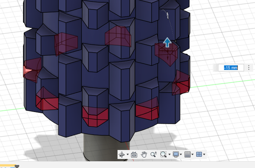Click the Viewports layout icon
The image size is (255, 168).
(199, 154)
